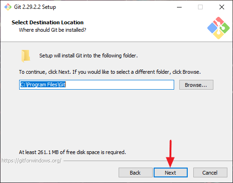Click the large Git logo in the header
Viewport: 233px width, 183px height.
219,28
